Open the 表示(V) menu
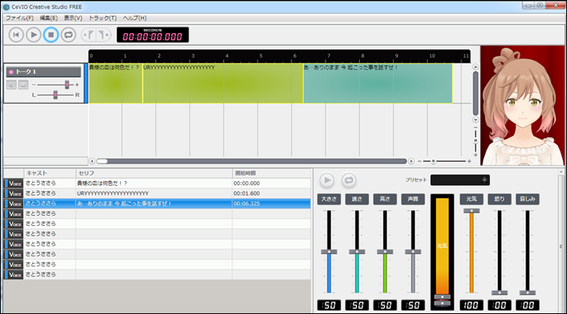 [73, 18]
